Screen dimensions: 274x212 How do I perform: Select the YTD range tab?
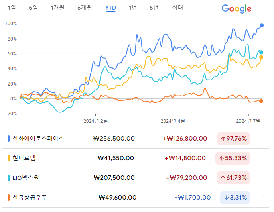[110, 8]
